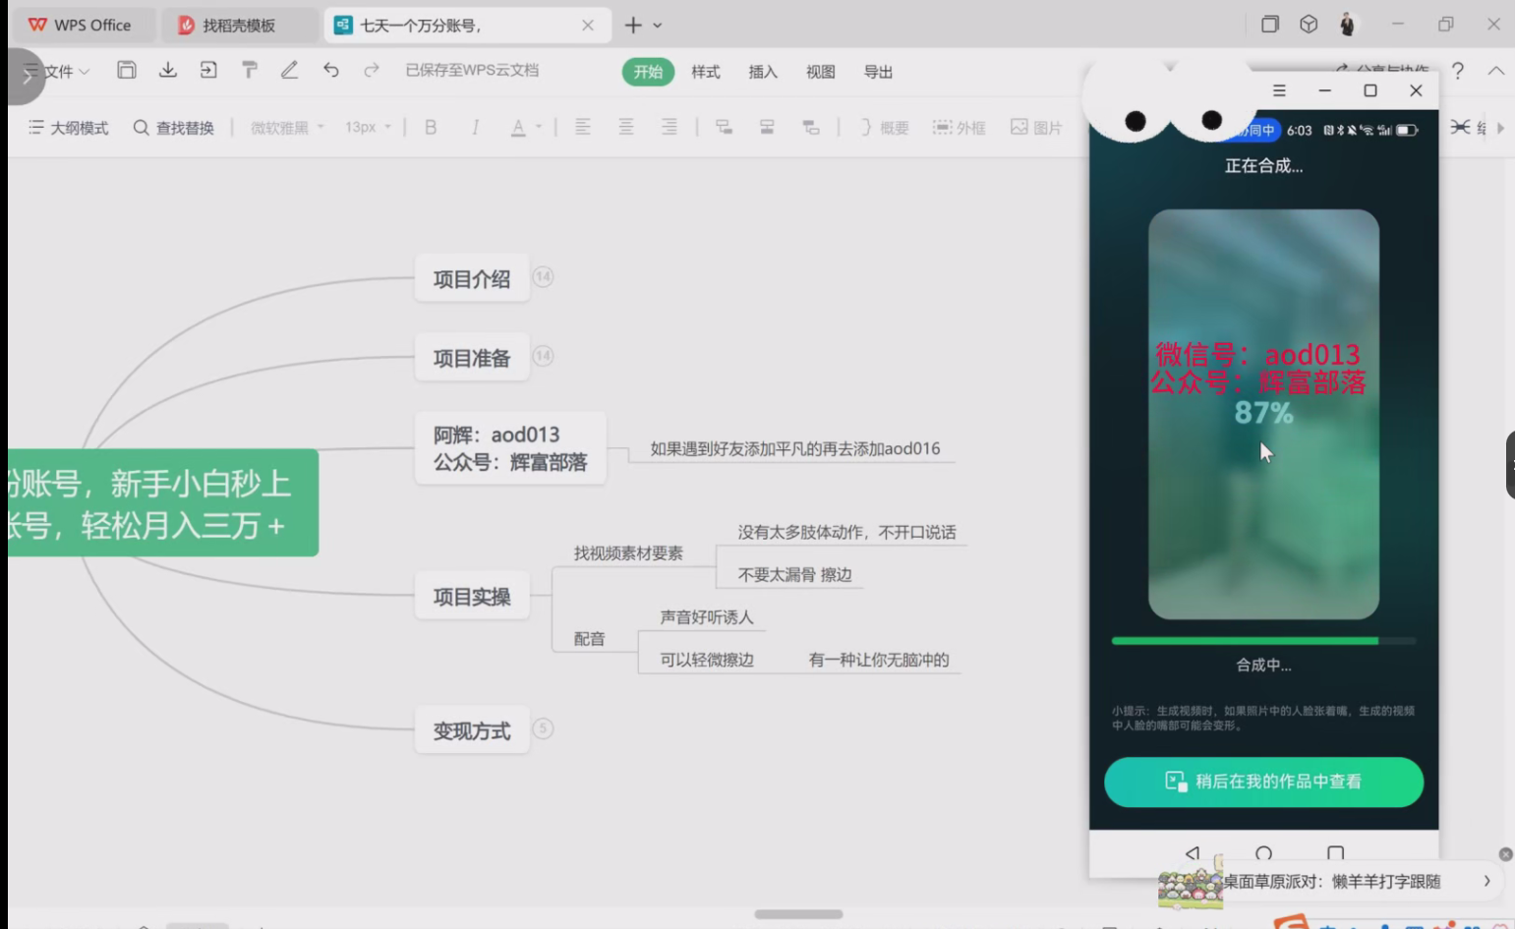This screenshot has width=1515, height=929.
Task: Click the download icon in the toolbar
Action: (x=168, y=70)
